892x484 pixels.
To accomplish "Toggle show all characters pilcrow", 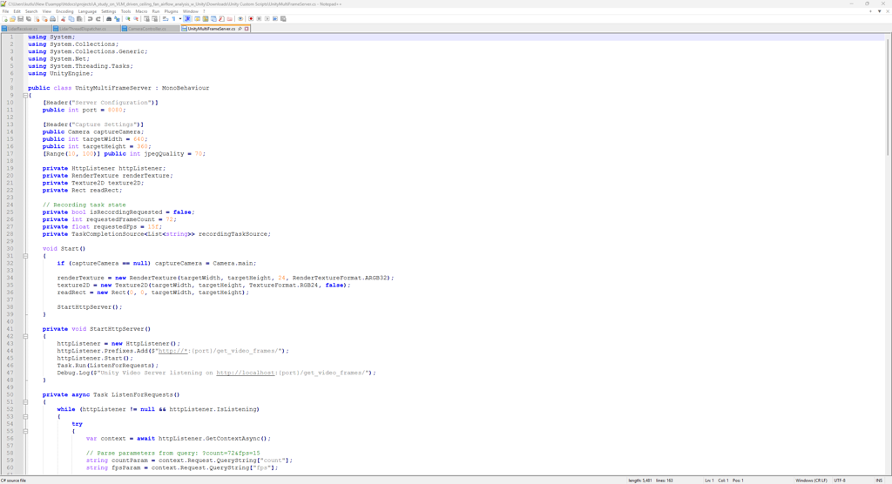I will click(x=173, y=19).
